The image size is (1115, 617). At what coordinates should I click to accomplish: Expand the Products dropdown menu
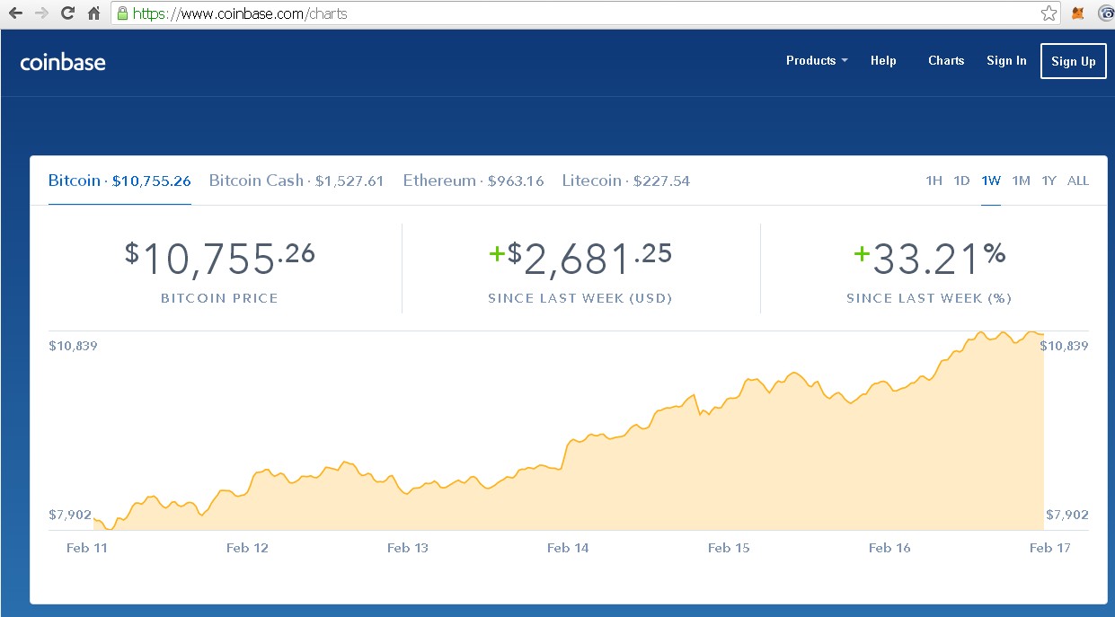(x=816, y=61)
